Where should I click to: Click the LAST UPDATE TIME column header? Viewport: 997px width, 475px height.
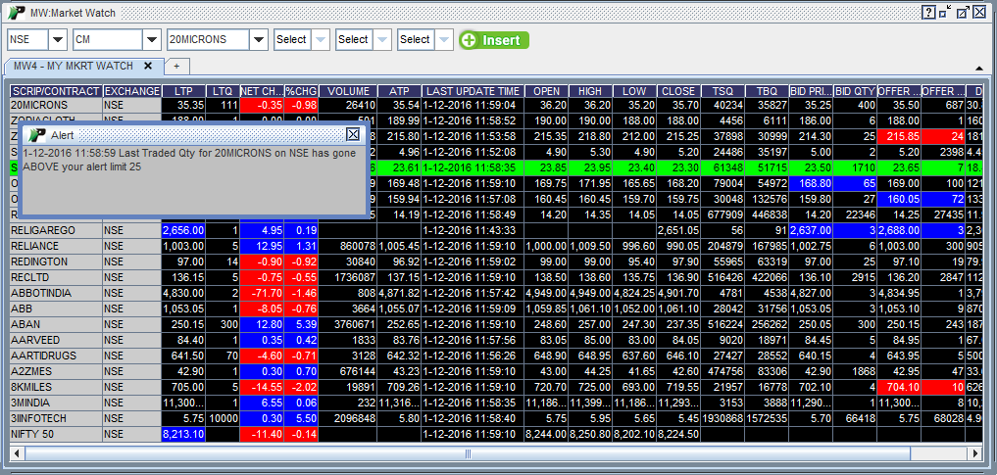click(x=473, y=91)
